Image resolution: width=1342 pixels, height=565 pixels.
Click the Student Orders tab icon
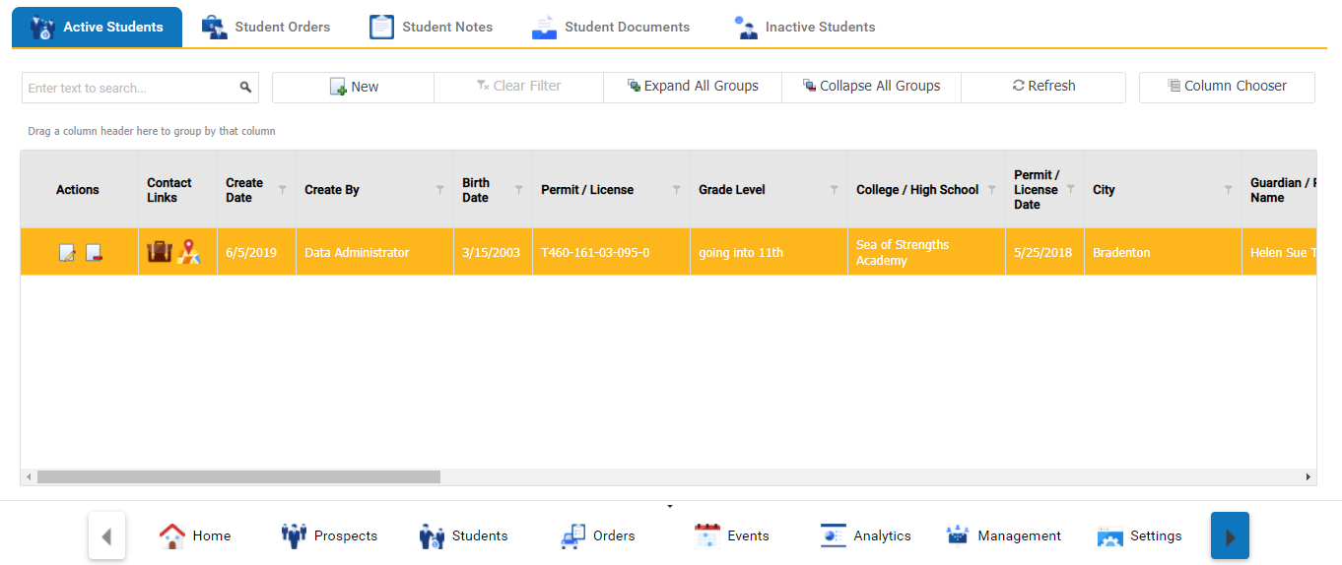point(215,27)
